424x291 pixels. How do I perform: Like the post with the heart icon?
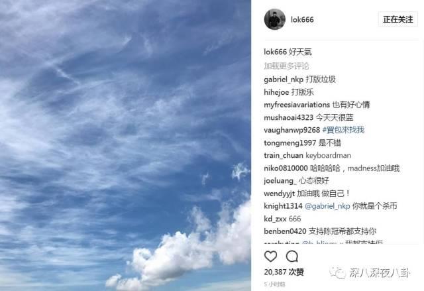point(270,256)
